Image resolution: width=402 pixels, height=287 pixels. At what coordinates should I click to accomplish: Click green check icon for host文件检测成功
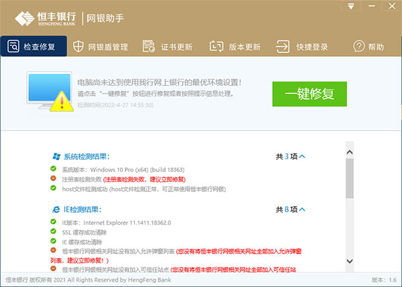(54, 188)
